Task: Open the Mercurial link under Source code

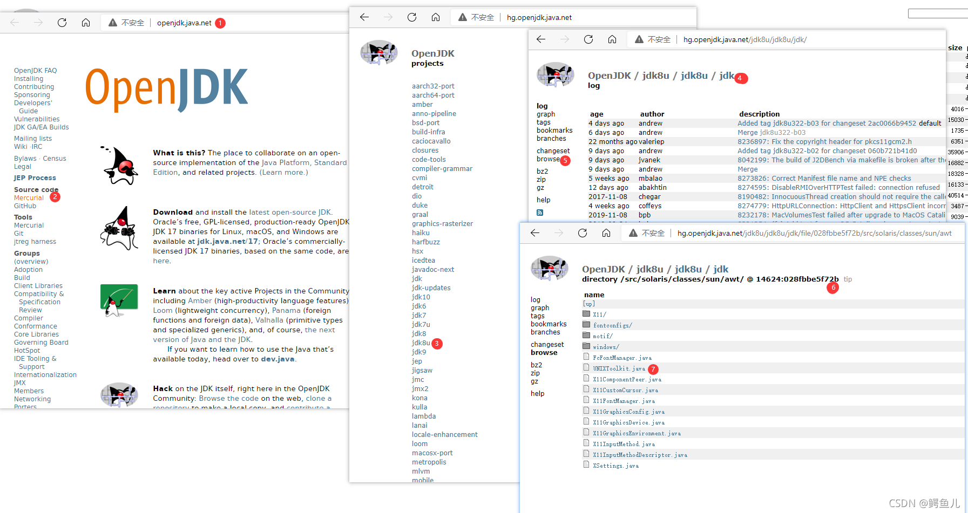Action: pos(29,198)
